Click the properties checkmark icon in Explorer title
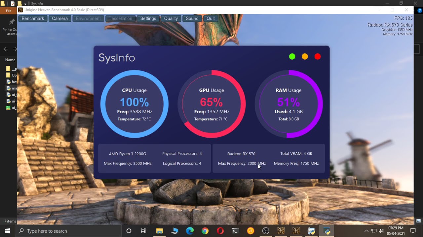Screen dimensions: 423x237 coord(13,4)
